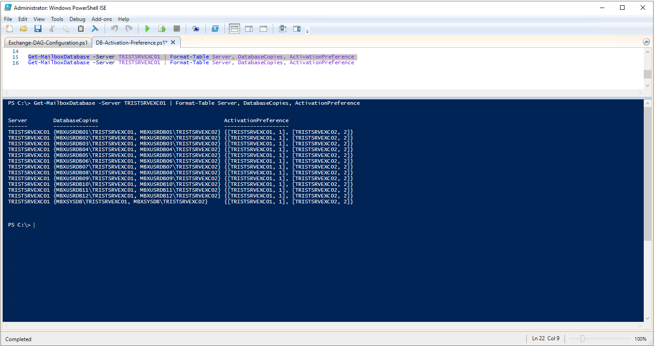Viewport: 654px width, 346px height.
Task: Open a New Remote PowerShell Tab
Action: click(196, 29)
